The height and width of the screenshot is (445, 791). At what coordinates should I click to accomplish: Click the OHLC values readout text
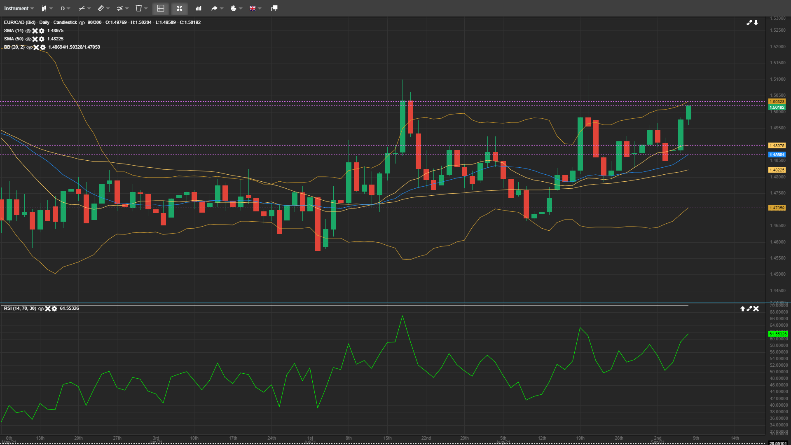pyautogui.click(x=144, y=23)
